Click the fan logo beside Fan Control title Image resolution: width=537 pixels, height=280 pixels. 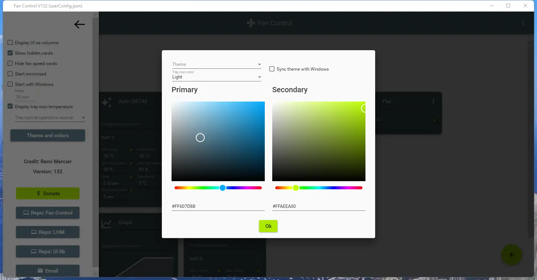(x=251, y=23)
